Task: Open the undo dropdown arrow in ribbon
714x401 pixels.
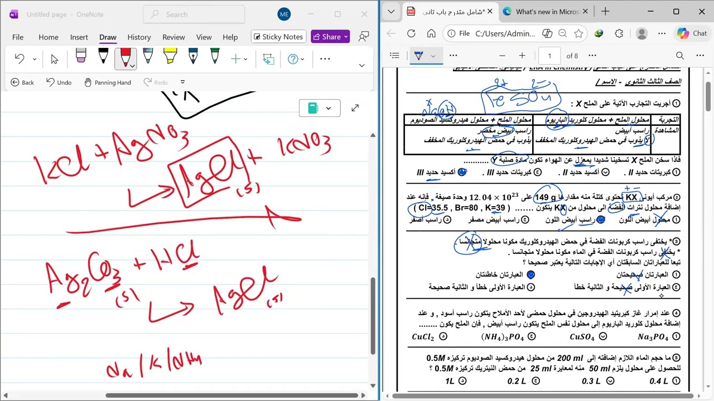Action: tap(35, 59)
